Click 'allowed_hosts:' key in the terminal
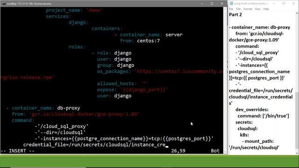Screen dimensions: 299x168 coord(117,84)
